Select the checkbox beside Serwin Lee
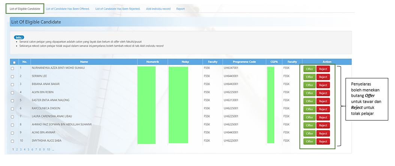The image size is (395, 166). pyautogui.click(x=12, y=76)
